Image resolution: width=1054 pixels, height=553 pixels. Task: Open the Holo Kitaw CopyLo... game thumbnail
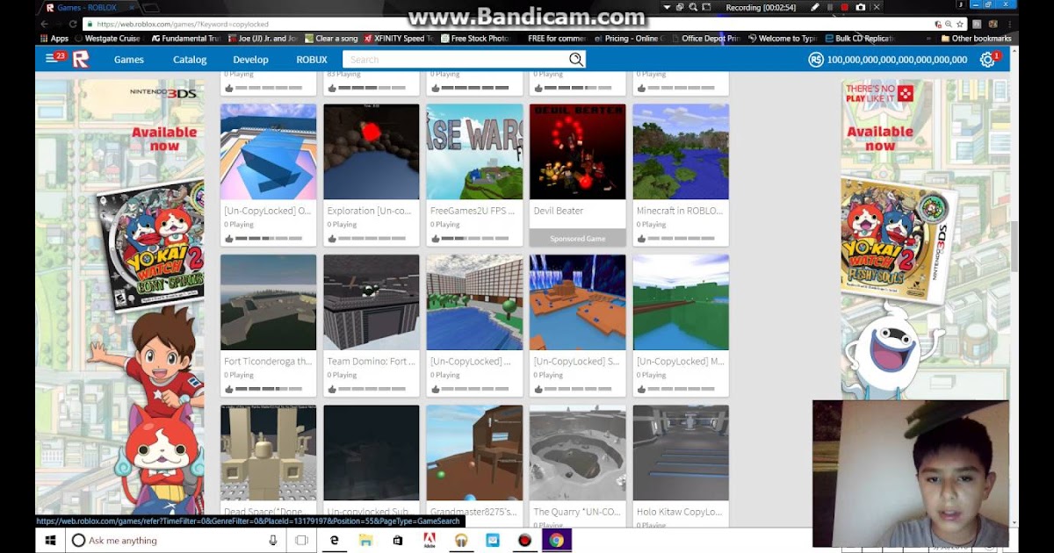(x=681, y=453)
